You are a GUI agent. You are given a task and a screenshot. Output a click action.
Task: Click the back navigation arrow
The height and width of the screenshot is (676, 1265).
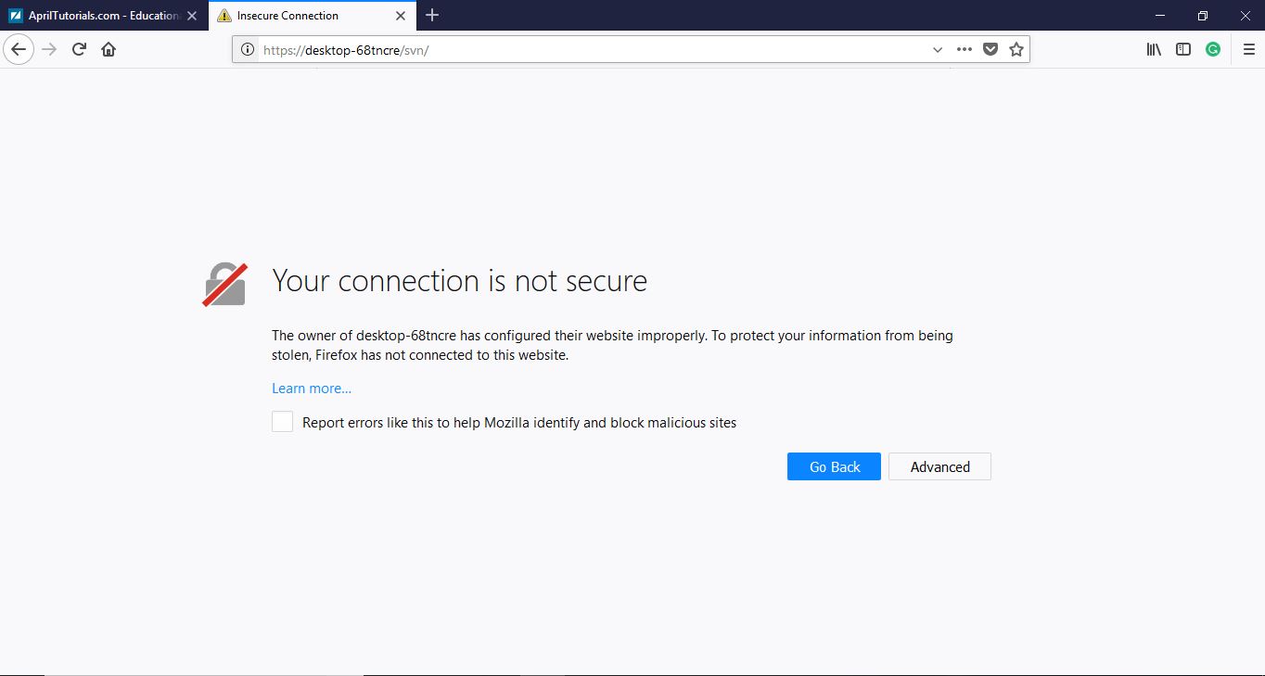(19, 49)
